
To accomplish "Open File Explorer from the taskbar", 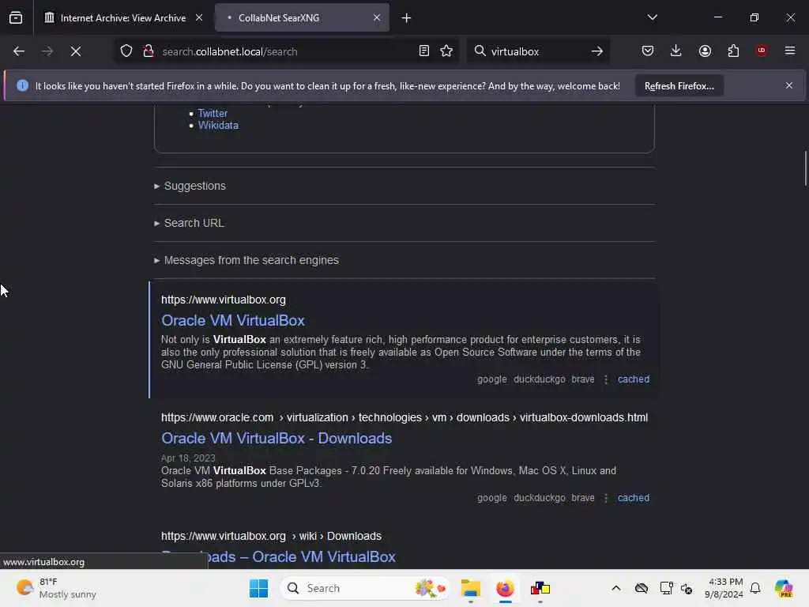I will (x=471, y=588).
